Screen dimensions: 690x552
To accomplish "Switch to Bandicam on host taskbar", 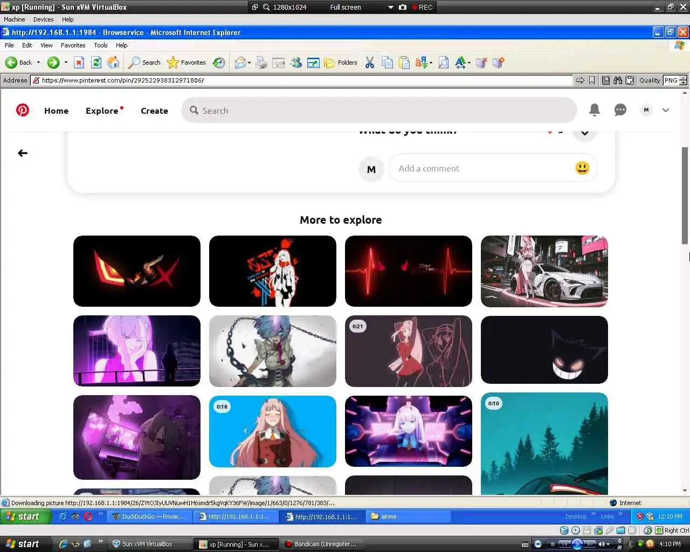I will click(x=322, y=544).
